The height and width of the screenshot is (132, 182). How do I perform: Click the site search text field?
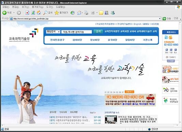coord(77,32)
